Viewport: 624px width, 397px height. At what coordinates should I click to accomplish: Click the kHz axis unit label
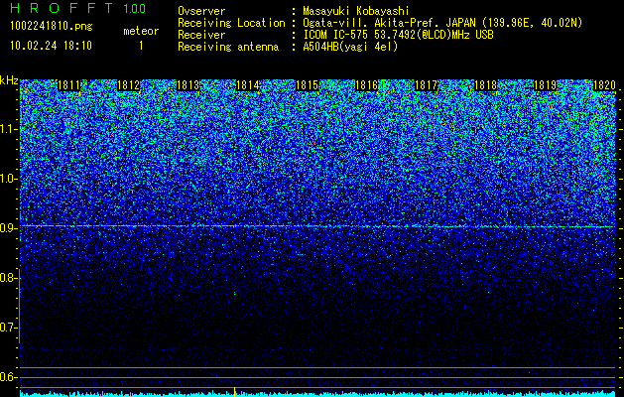(x=9, y=80)
